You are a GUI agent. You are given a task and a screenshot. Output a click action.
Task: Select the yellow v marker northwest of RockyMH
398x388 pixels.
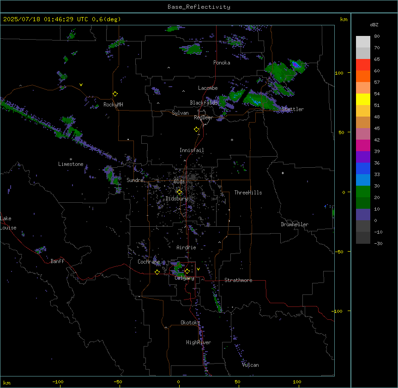pos(81,85)
